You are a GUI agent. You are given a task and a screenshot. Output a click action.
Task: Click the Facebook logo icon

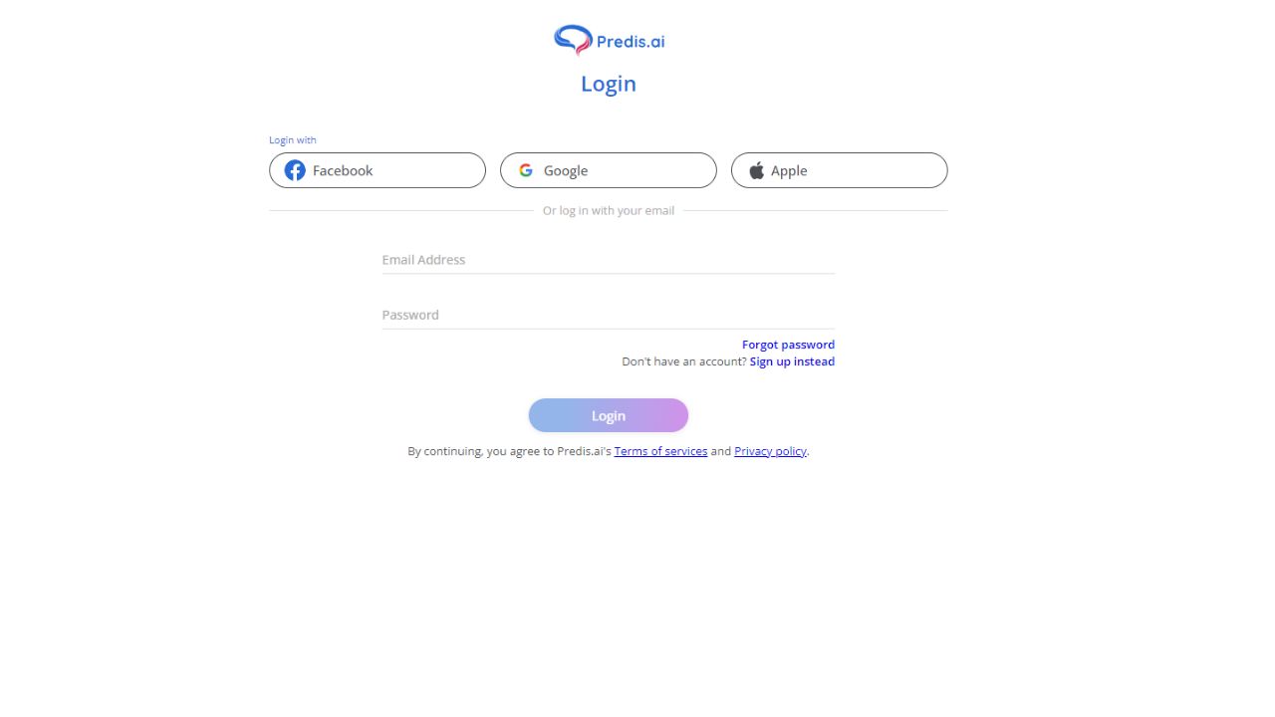(x=295, y=170)
